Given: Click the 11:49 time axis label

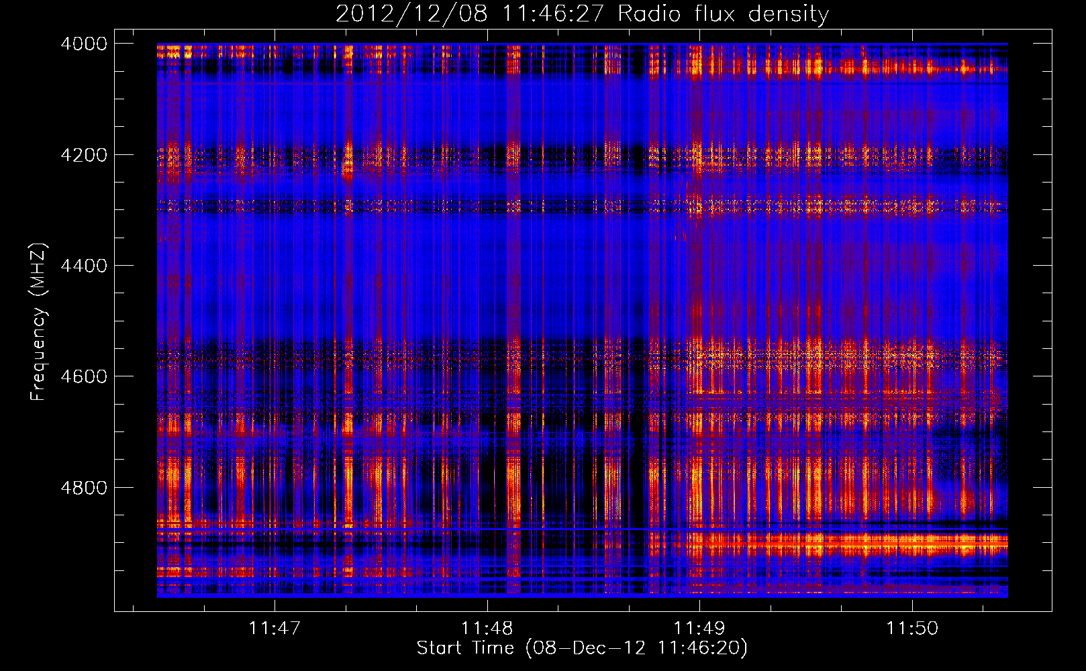Looking at the screenshot, I should coord(699,628).
